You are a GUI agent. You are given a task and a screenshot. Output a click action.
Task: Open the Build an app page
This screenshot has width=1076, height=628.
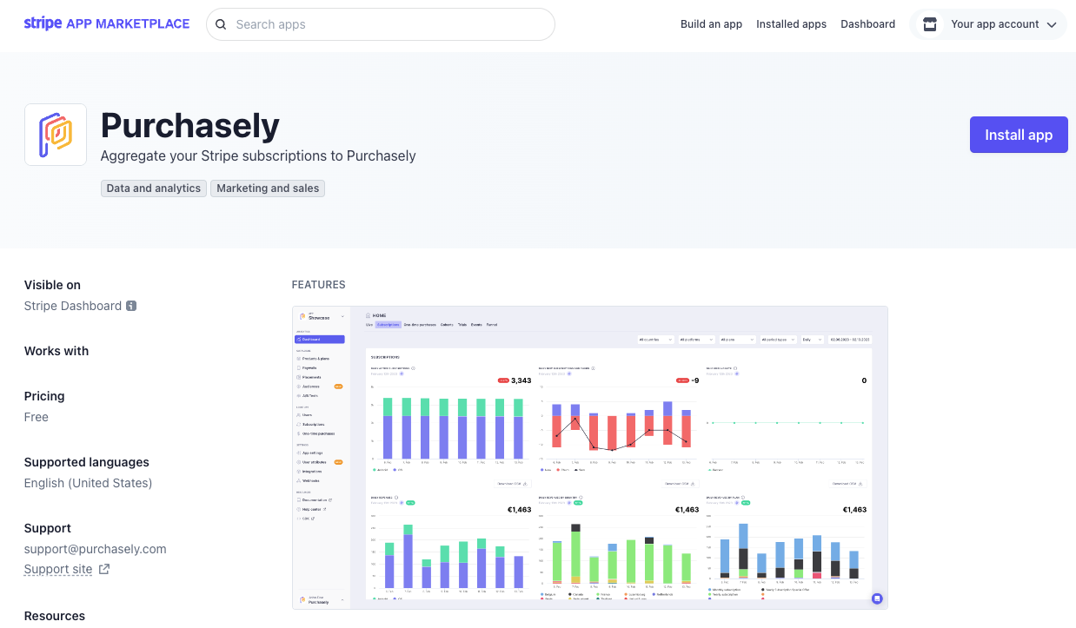(711, 24)
